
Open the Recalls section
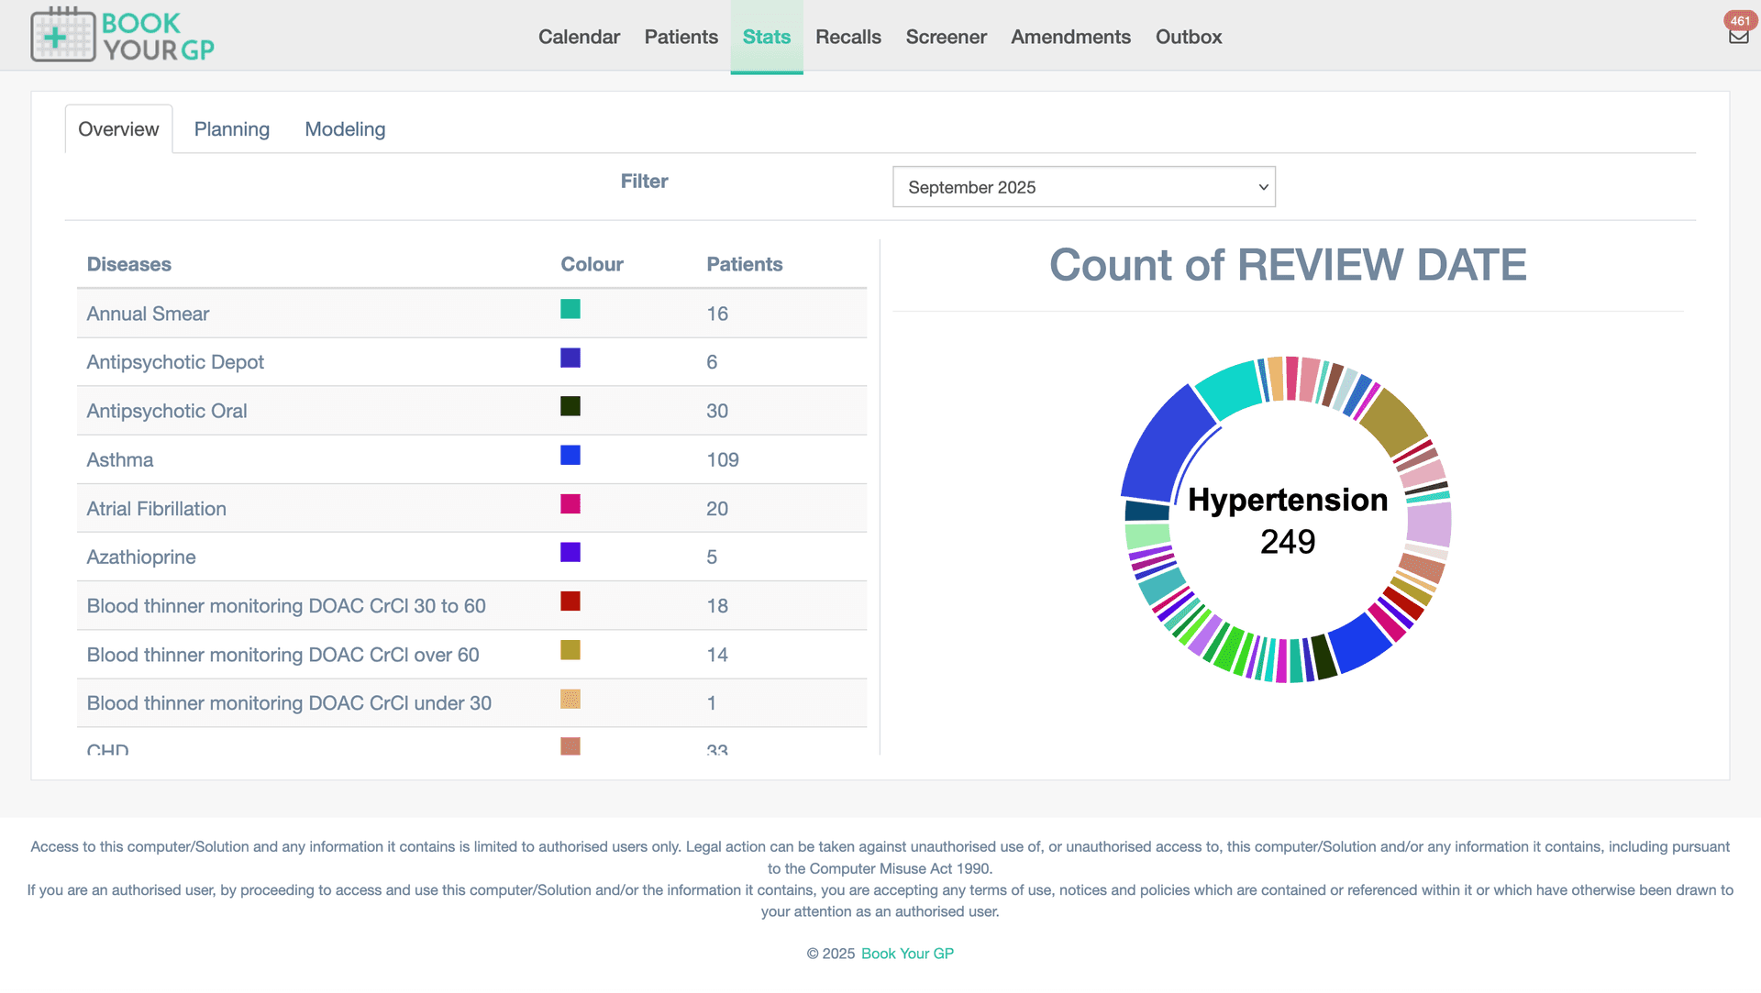click(x=847, y=37)
